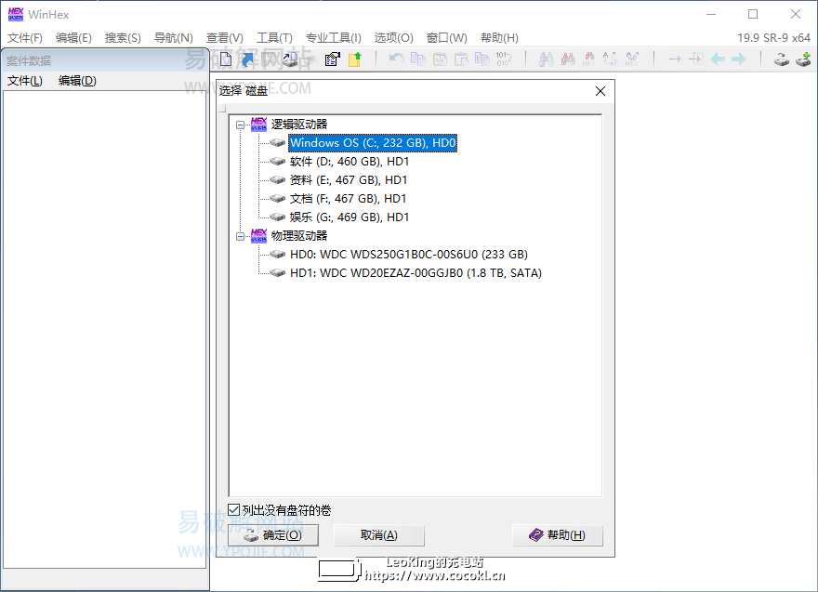
Task: Select Windows OS (C:, 232 GB), HD0
Action: [373, 143]
